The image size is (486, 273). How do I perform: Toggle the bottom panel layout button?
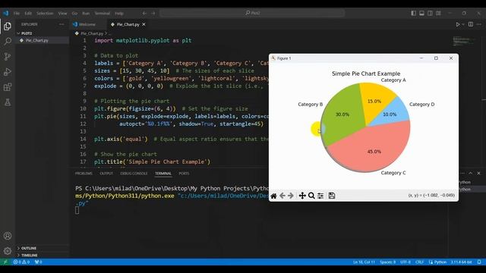click(422, 14)
